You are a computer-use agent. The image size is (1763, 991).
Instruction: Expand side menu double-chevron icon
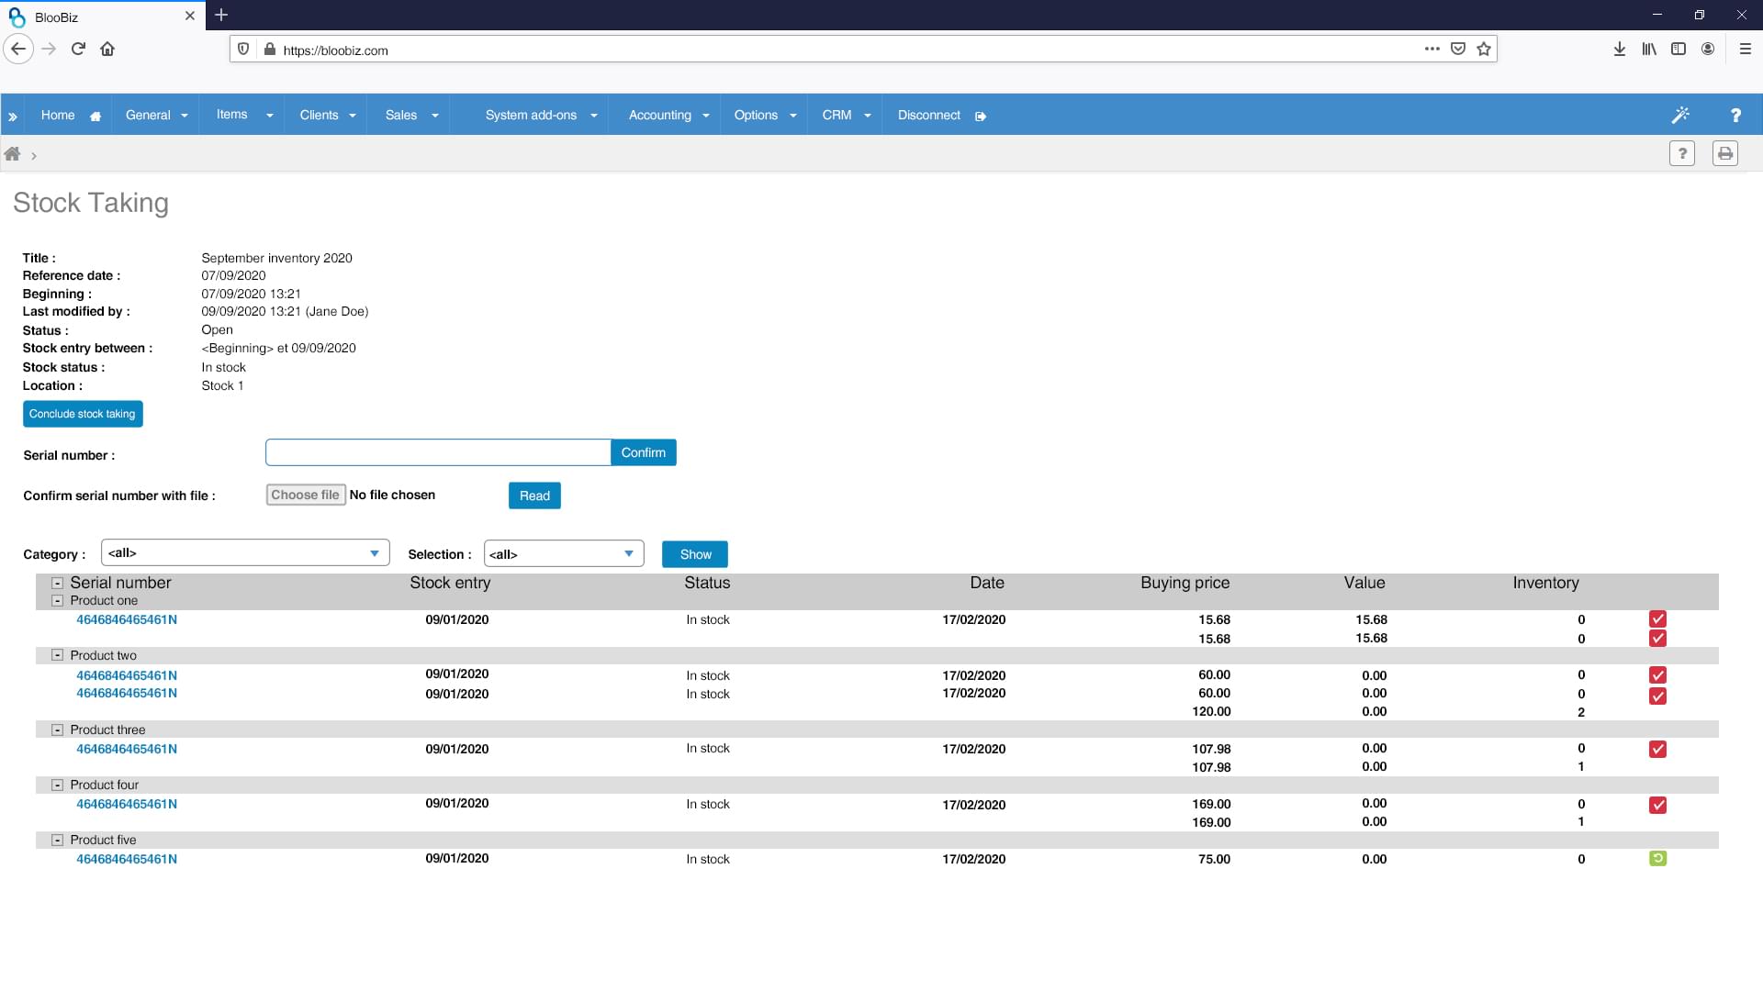coord(13,117)
